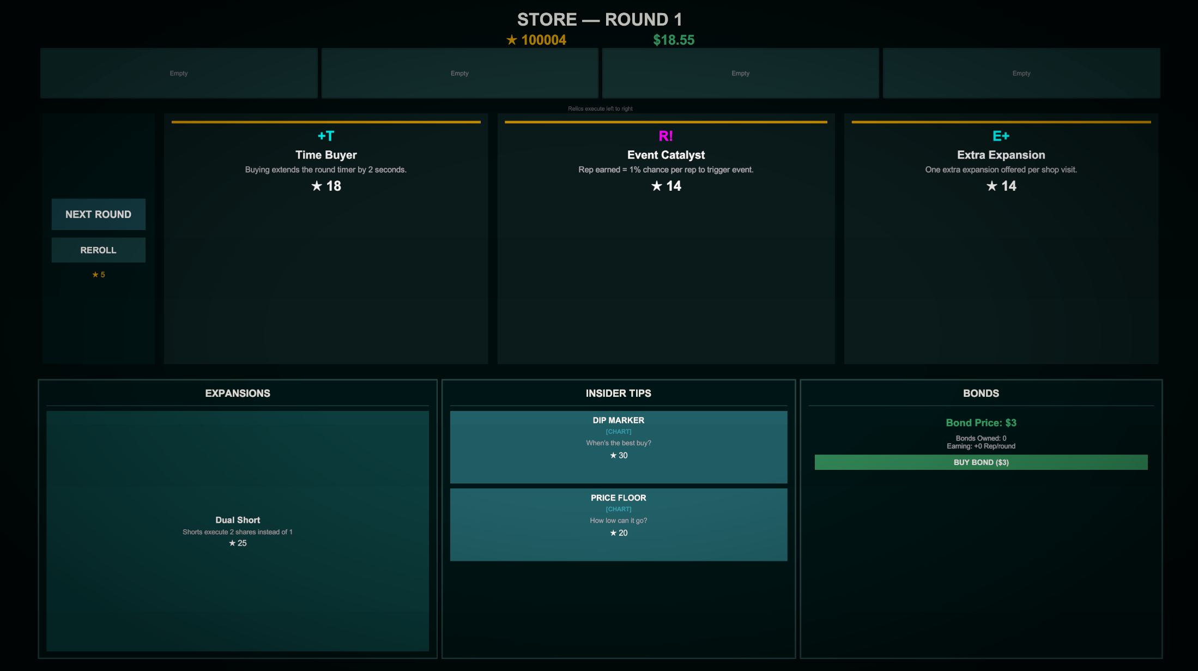Purchase the Dual Short expansion
Image resolution: width=1198 pixels, height=671 pixels.
238,530
